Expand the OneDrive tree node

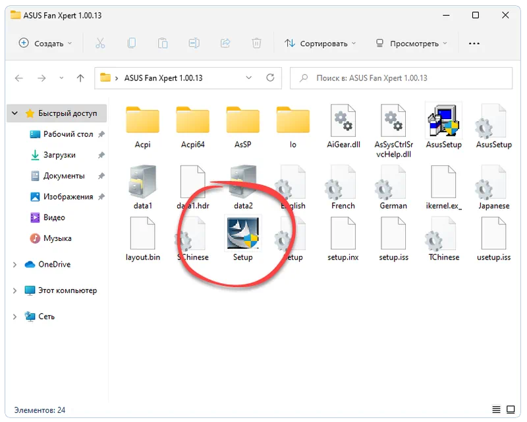pos(14,265)
